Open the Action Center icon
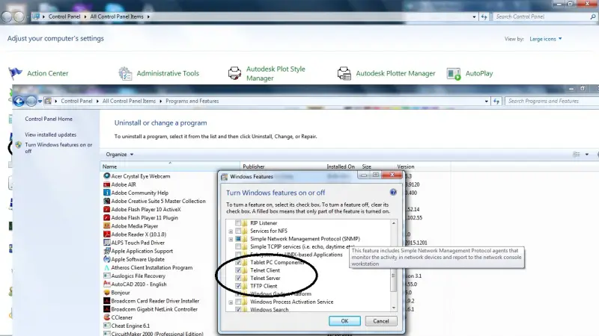The image size is (599, 336). coord(15,72)
